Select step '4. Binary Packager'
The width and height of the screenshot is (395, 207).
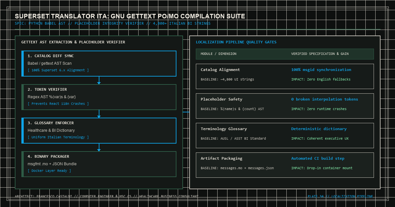coord(99,164)
